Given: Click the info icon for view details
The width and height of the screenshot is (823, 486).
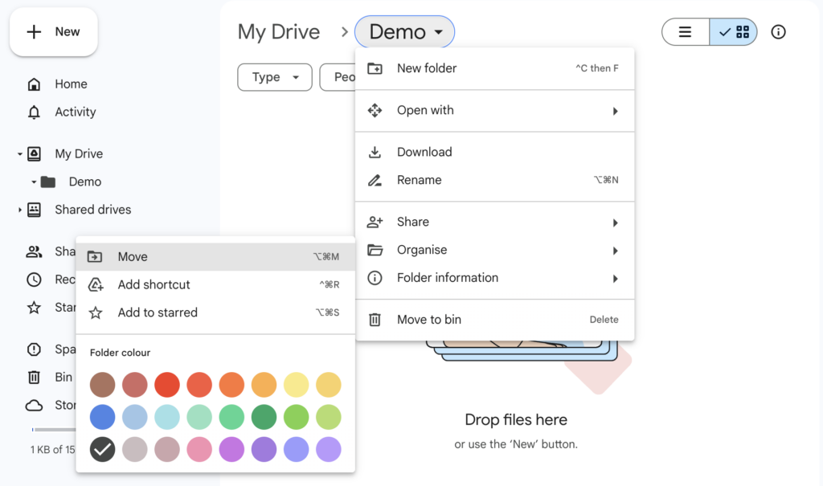Looking at the screenshot, I should pos(778,32).
